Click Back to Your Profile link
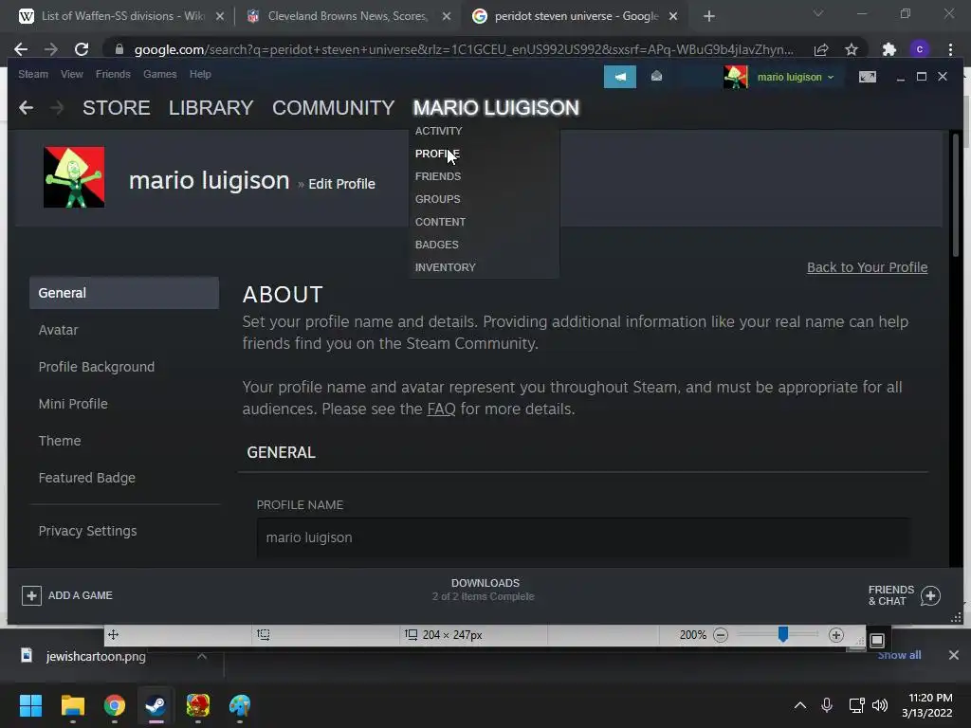Viewport: 971px width, 728px height. 867,267
